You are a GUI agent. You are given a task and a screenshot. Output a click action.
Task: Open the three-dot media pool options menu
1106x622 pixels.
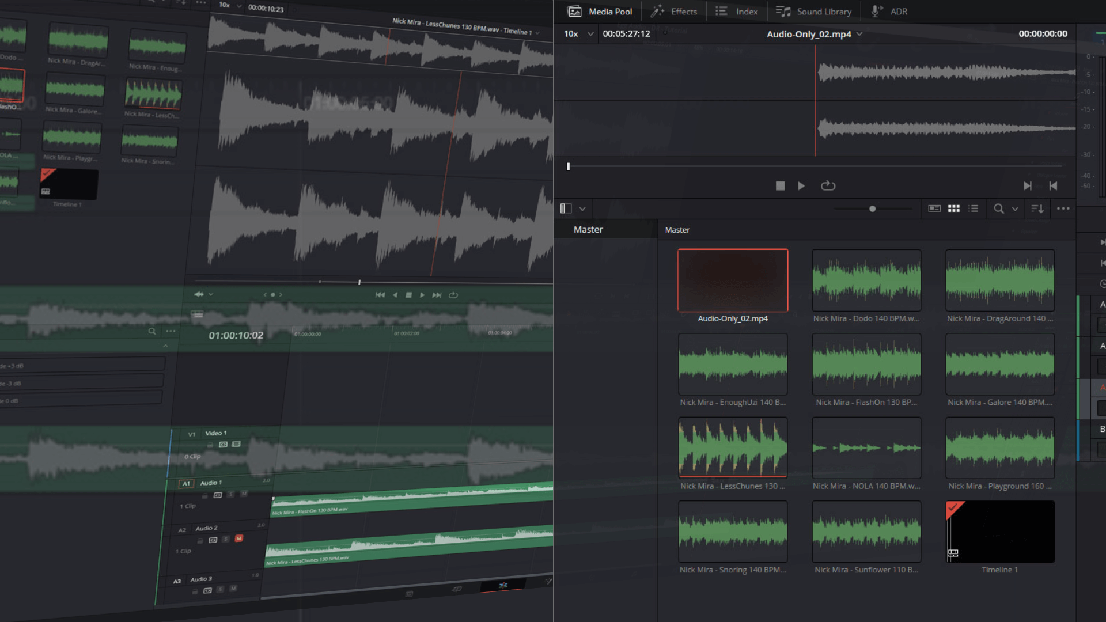tap(1063, 209)
